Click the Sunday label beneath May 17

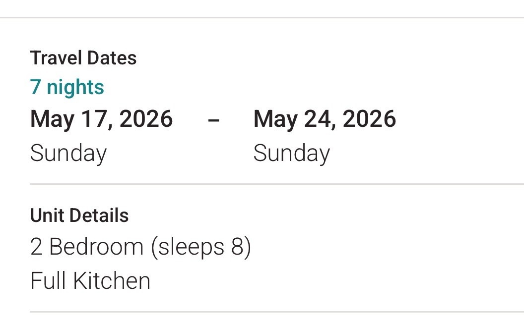click(x=68, y=154)
